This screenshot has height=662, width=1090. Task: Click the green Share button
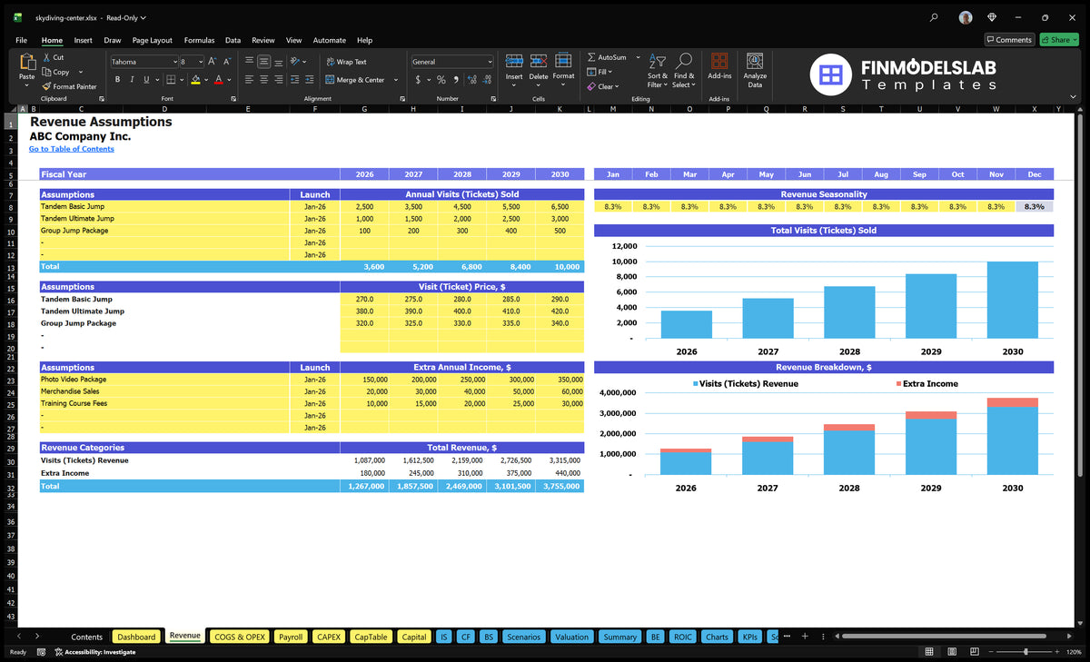pos(1059,39)
